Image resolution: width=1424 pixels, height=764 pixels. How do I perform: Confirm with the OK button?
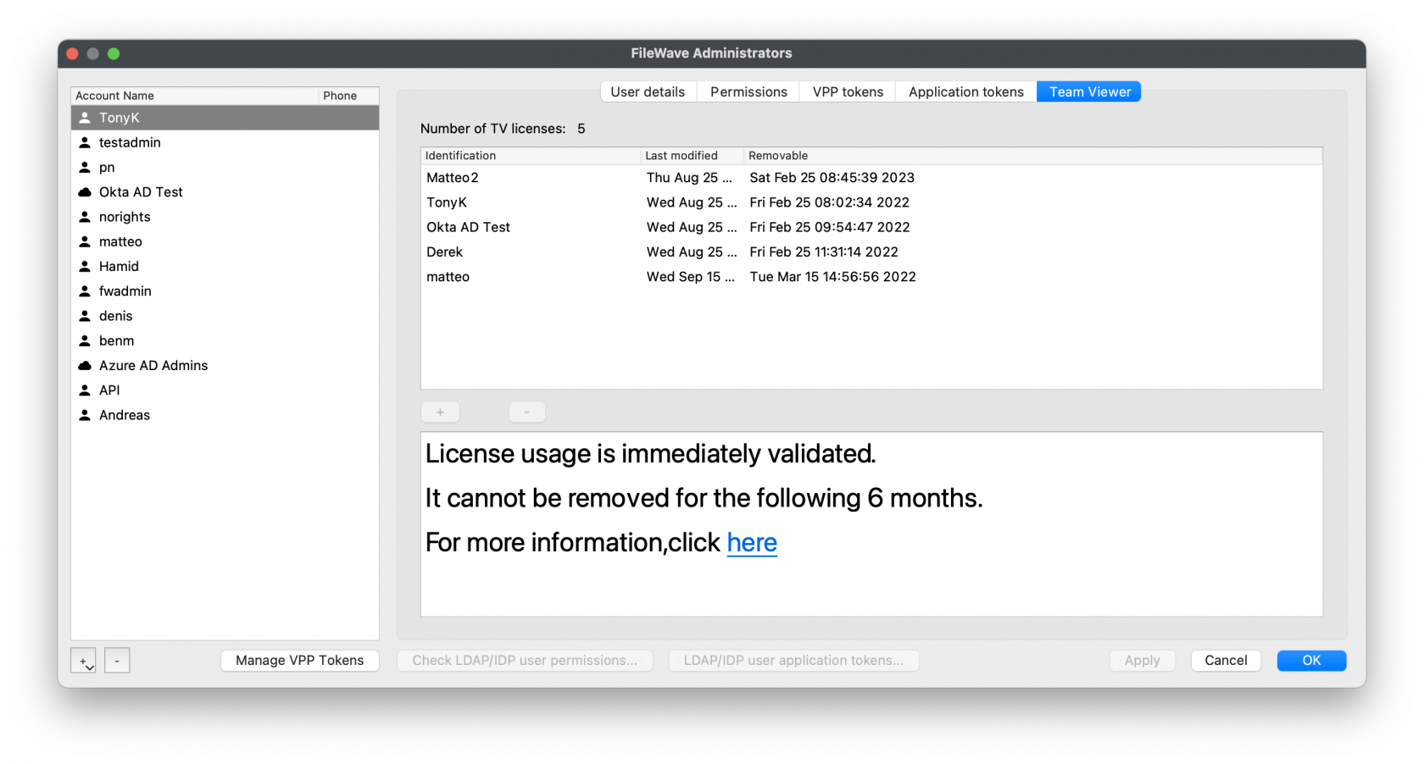pyautogui.click(x=1311, y=661)
